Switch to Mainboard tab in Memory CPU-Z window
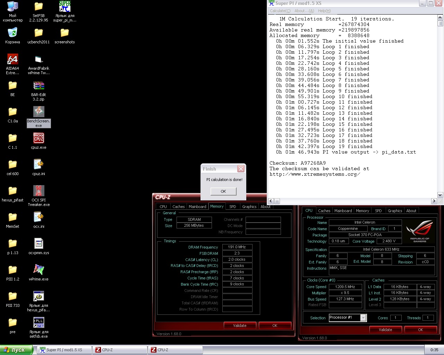This screenshot has width=444, height=355. (197, 207)
